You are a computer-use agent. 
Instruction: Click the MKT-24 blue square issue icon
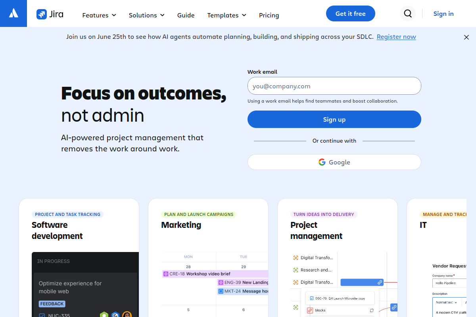[x=221, y=291]
